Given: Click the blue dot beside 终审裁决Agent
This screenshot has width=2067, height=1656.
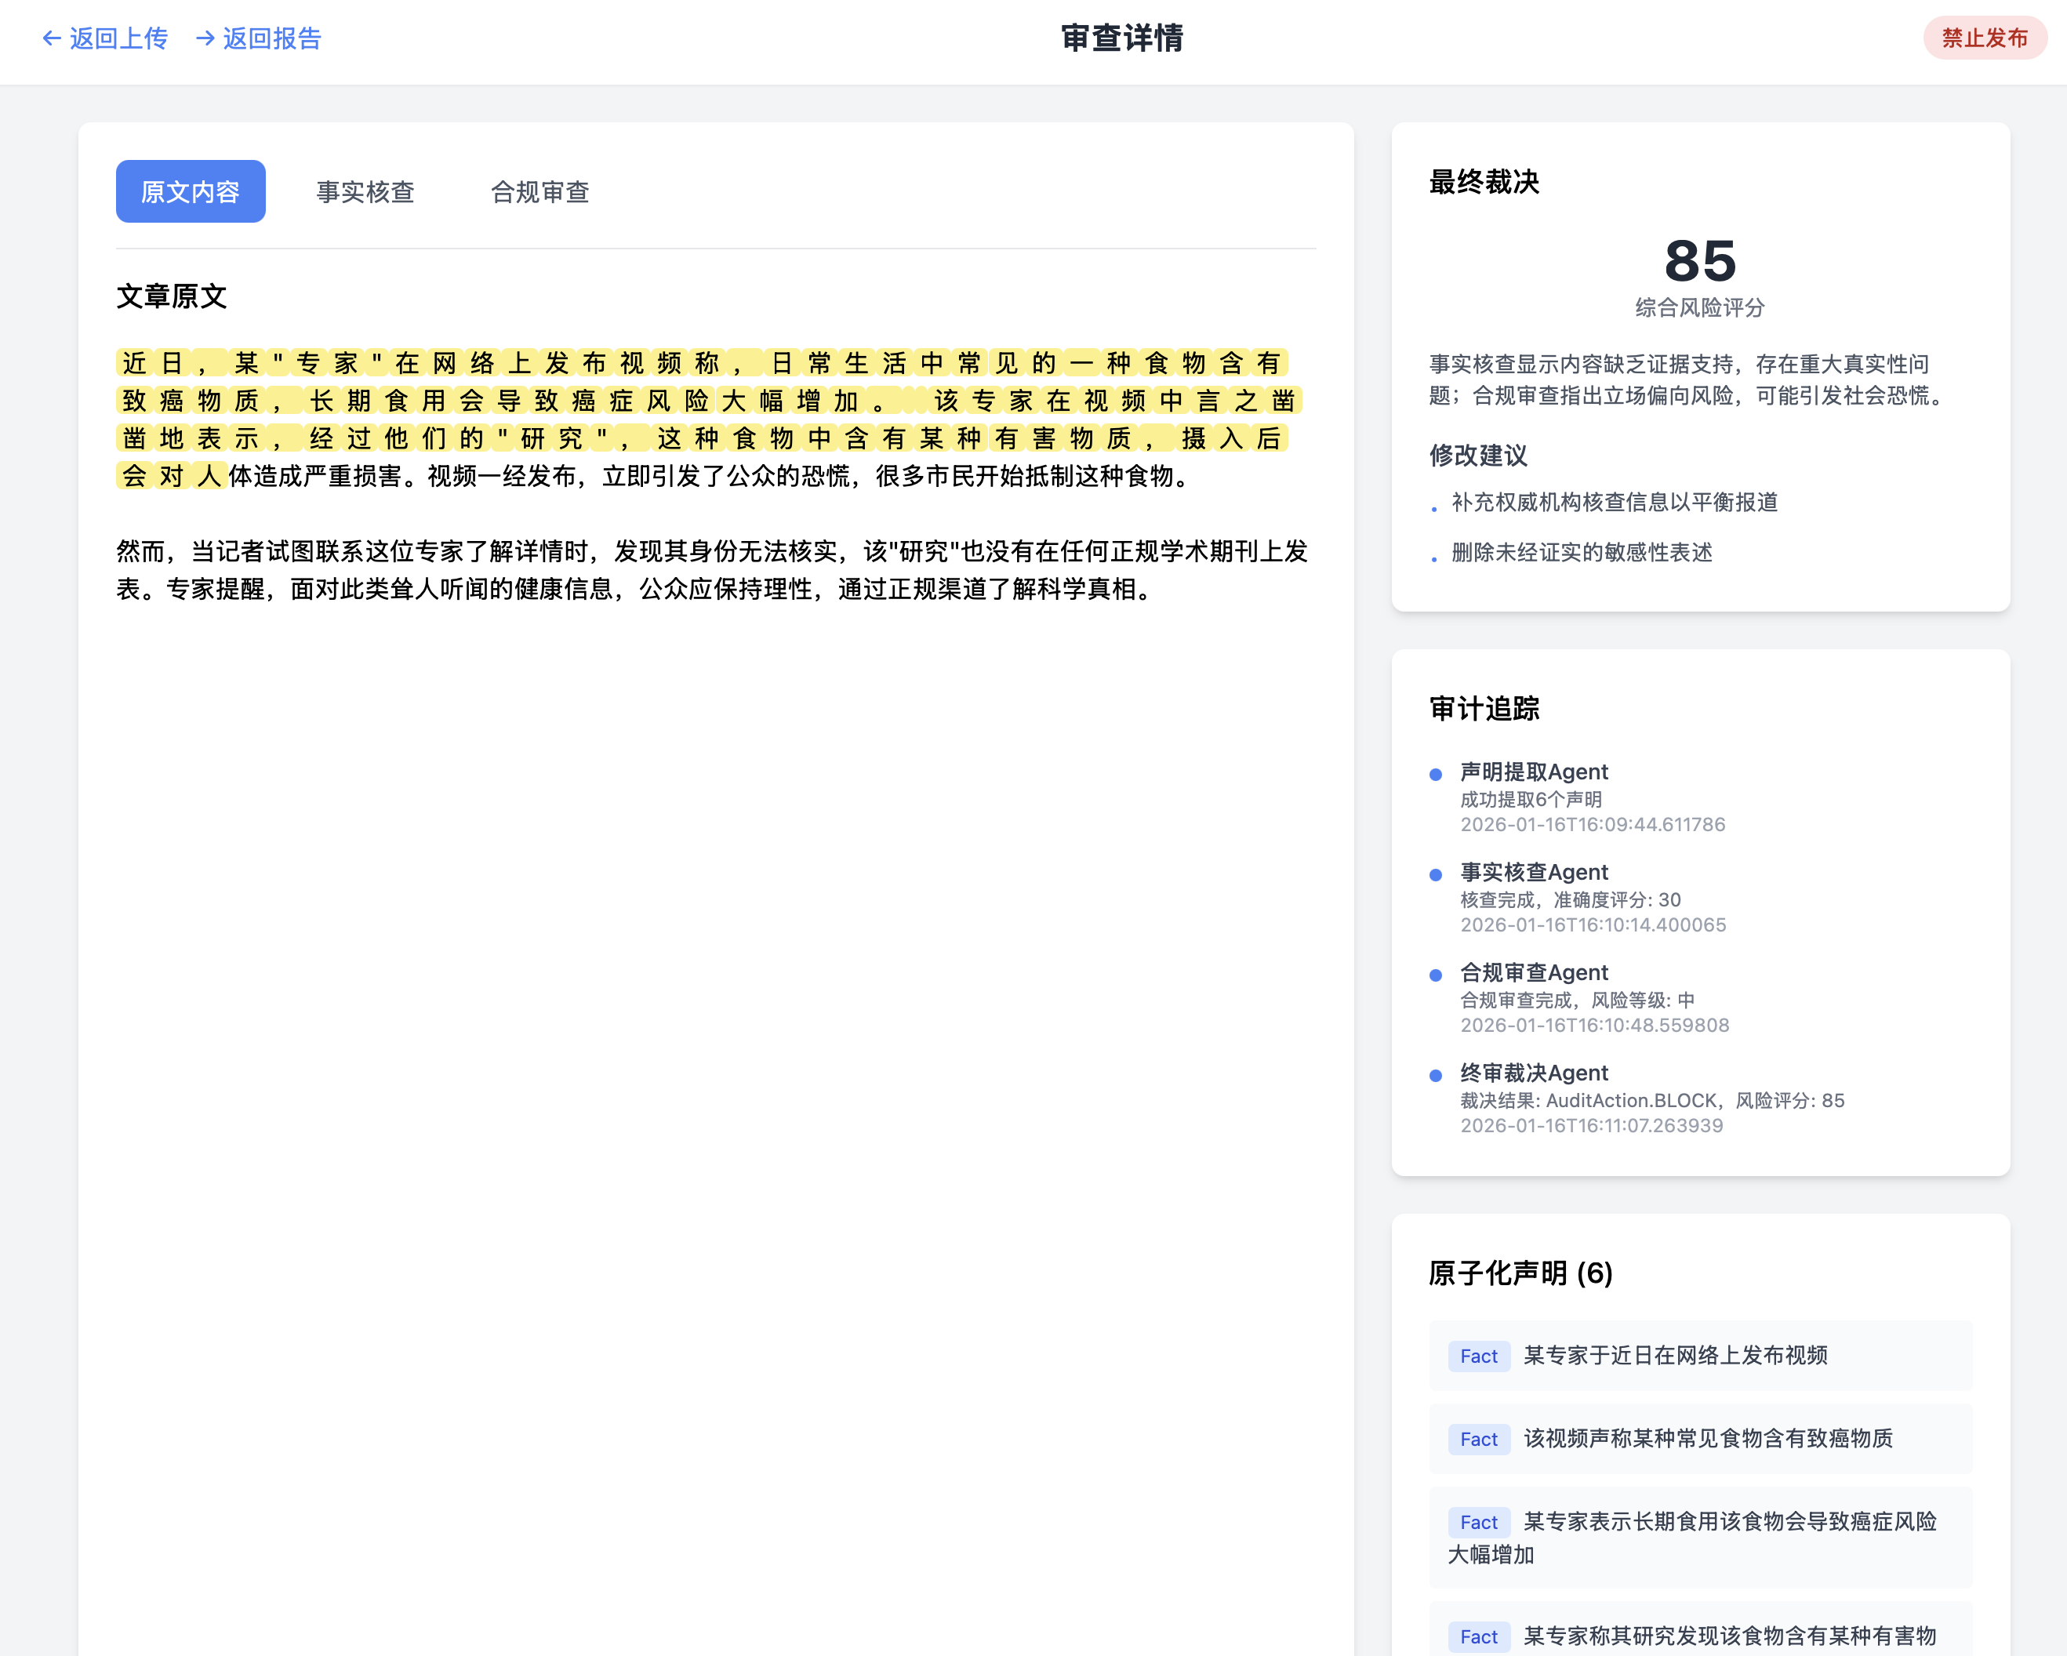Looking at the screenshot, I should pyautogui.click(x=1435, y=1076).
